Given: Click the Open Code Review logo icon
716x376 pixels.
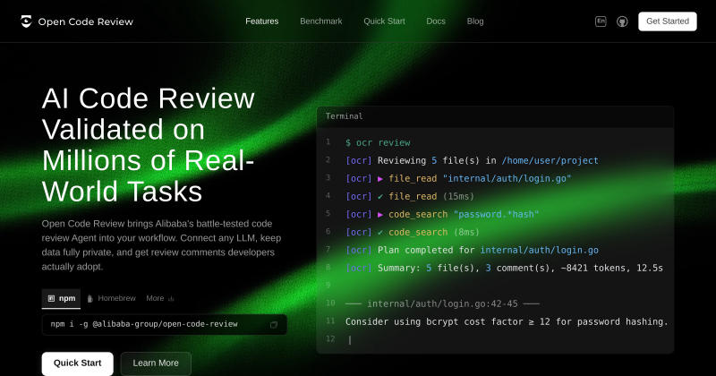Looking at the screenshot, I should (x=27, y=21).
